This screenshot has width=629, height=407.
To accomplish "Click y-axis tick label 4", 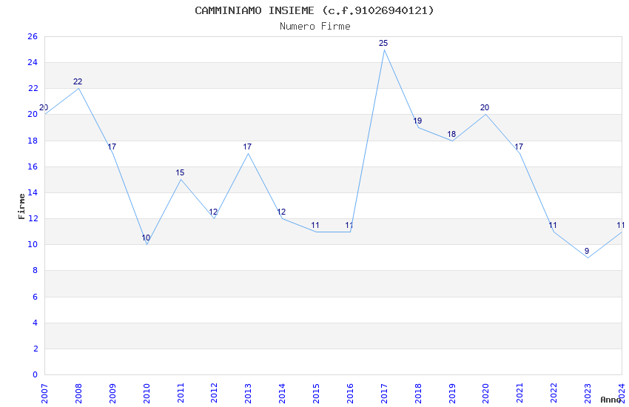I will [x=35, y=323].
